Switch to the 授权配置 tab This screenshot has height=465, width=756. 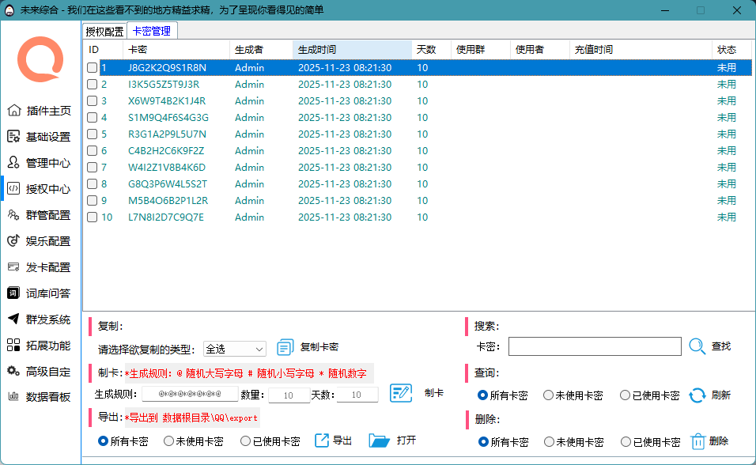click(104, 32)
